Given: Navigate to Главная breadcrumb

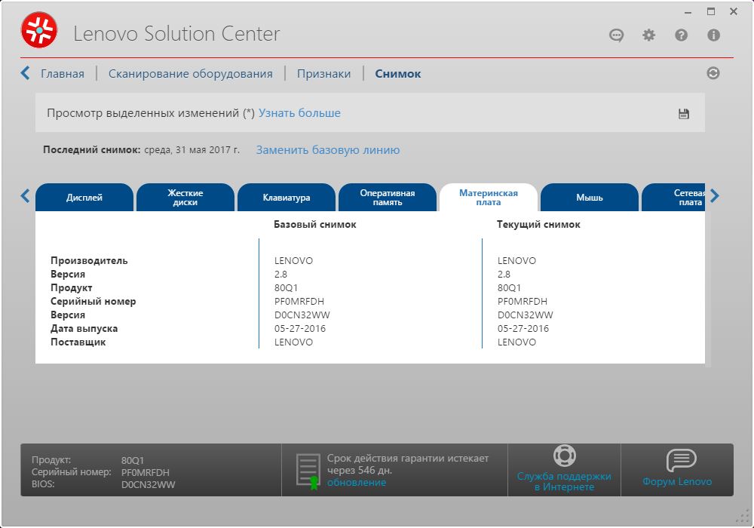Looking at the screenshot, I should [63, 74].
